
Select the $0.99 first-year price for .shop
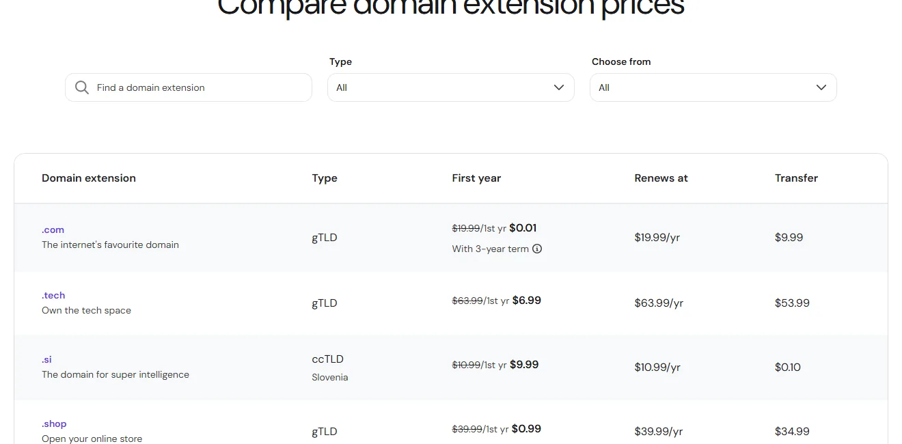pos(526,429)
